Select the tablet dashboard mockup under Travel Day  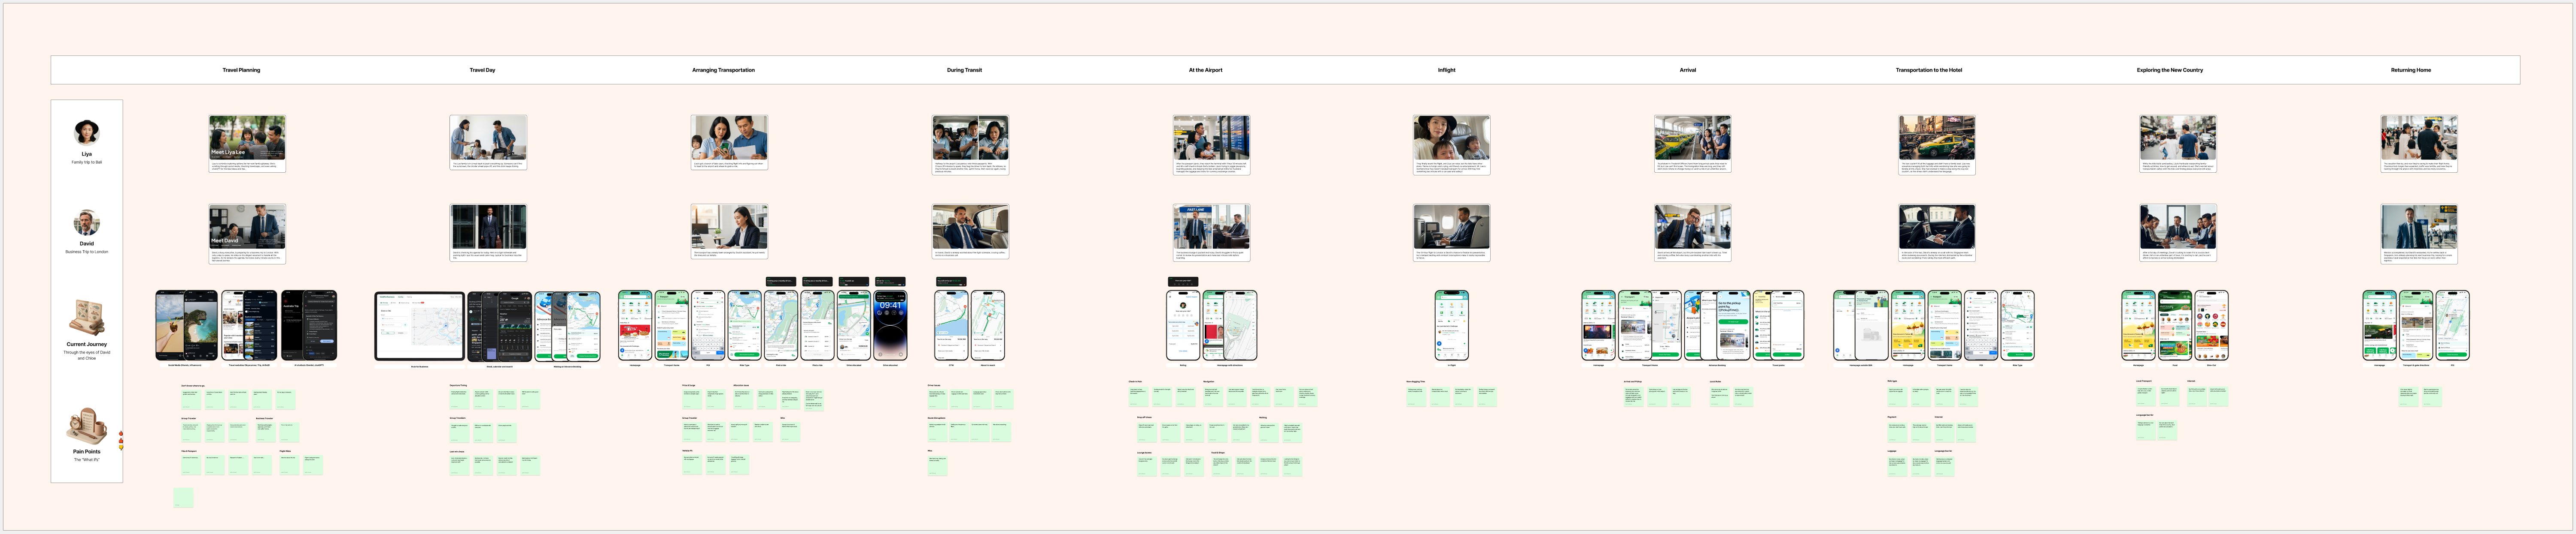(419, 327)
